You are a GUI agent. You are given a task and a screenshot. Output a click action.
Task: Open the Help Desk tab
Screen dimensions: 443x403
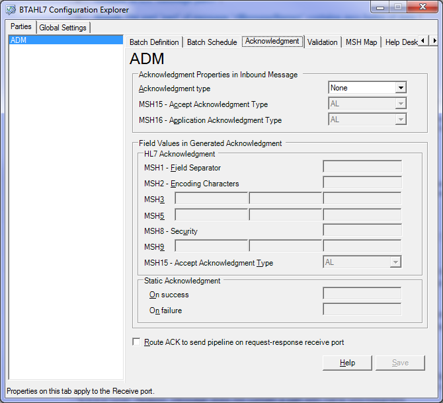point(400,42)
